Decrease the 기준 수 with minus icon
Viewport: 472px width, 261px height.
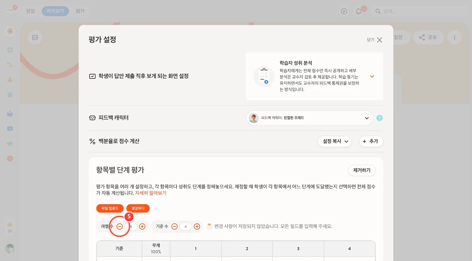click(174, 226)
